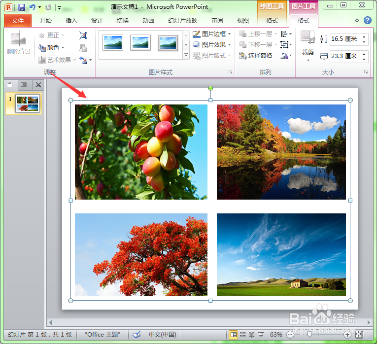The width and height of the screenshot is (377, 344).
Task: Increase height with up spinner
Action: tap(364, 36)
